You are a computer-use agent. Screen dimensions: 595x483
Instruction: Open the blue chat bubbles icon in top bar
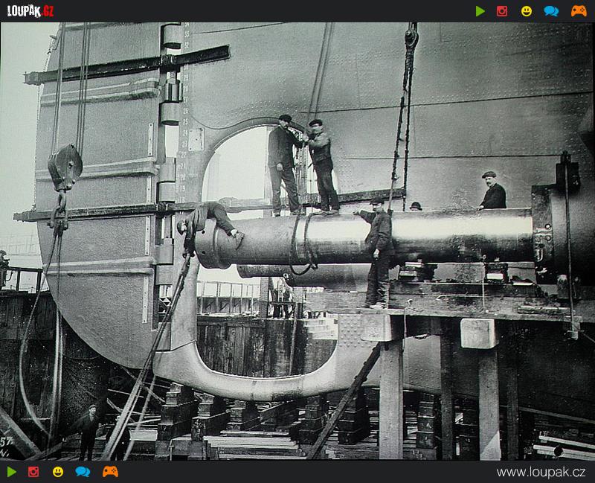551,11
